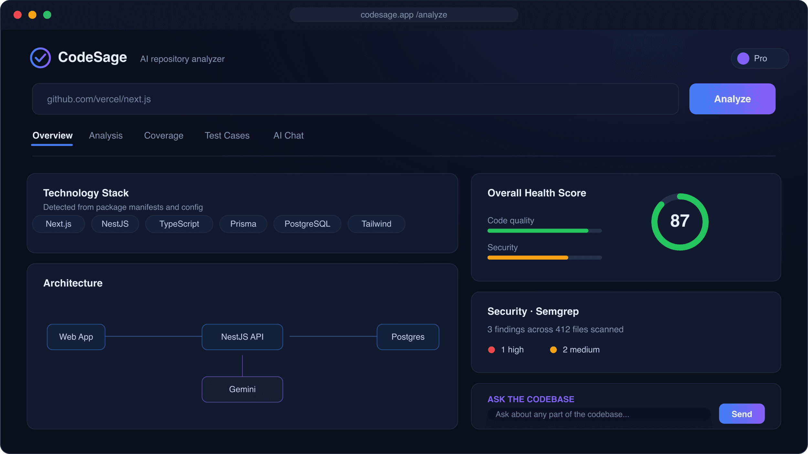Switch to the Coverage tab
The image size is (808, 454).
[x=164, y=136]
